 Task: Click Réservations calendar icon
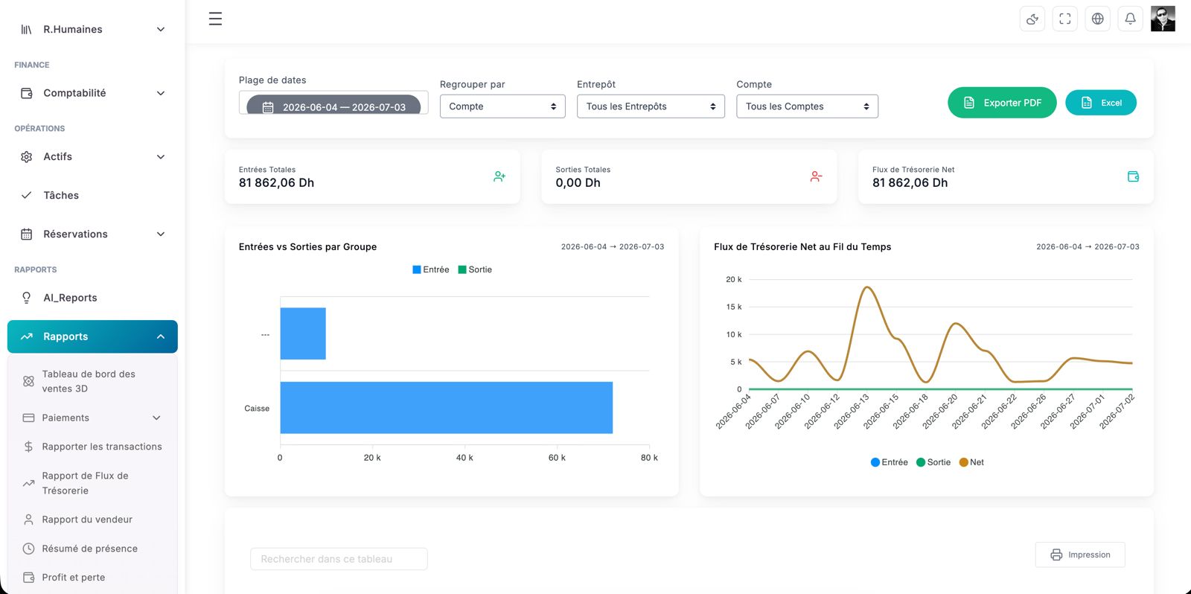coord(27,234)
